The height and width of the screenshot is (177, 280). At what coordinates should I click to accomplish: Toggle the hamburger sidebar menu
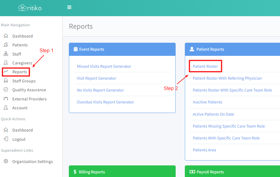point(69,7)
